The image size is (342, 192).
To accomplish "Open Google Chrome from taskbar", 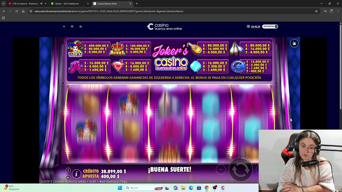I will pyautogui.click(x=207, y=188).
